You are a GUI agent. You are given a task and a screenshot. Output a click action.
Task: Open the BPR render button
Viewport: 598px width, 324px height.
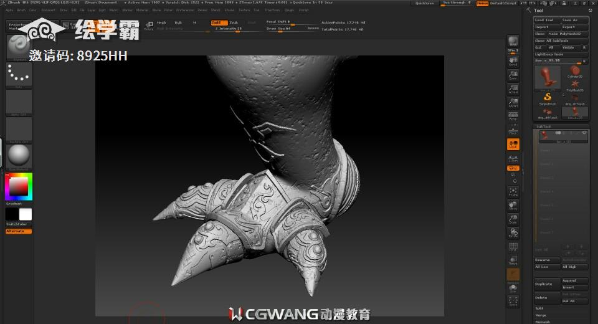click(x=513, y=42)
